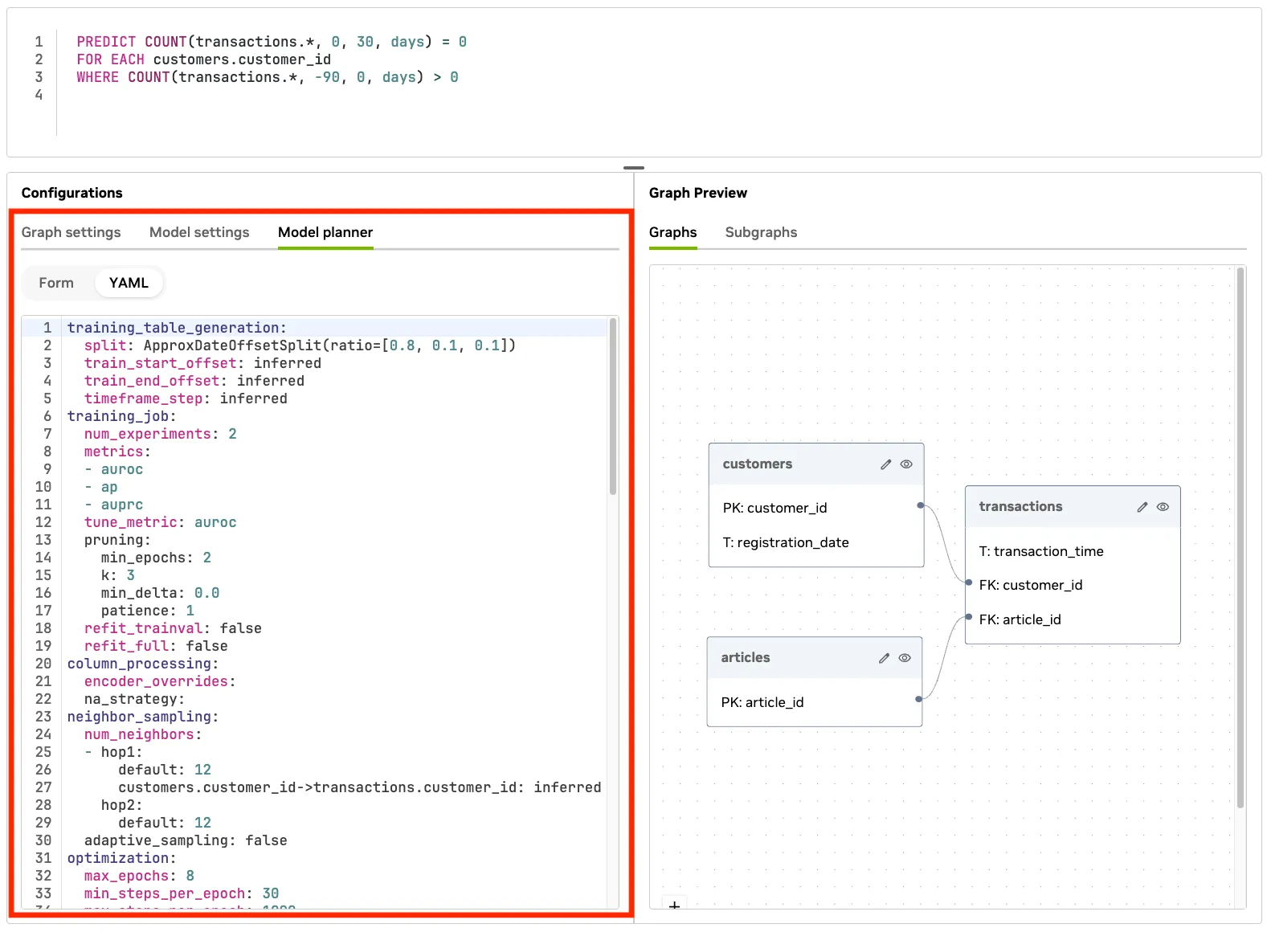The image size is (1267, 932).
Task: Select the YAML view toggle
Action: [x=129, y=283]
